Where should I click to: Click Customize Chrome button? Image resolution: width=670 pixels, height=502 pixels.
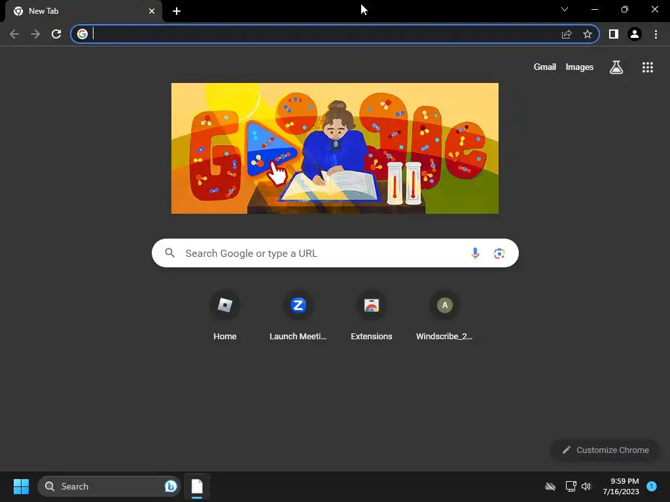(605, 450)
